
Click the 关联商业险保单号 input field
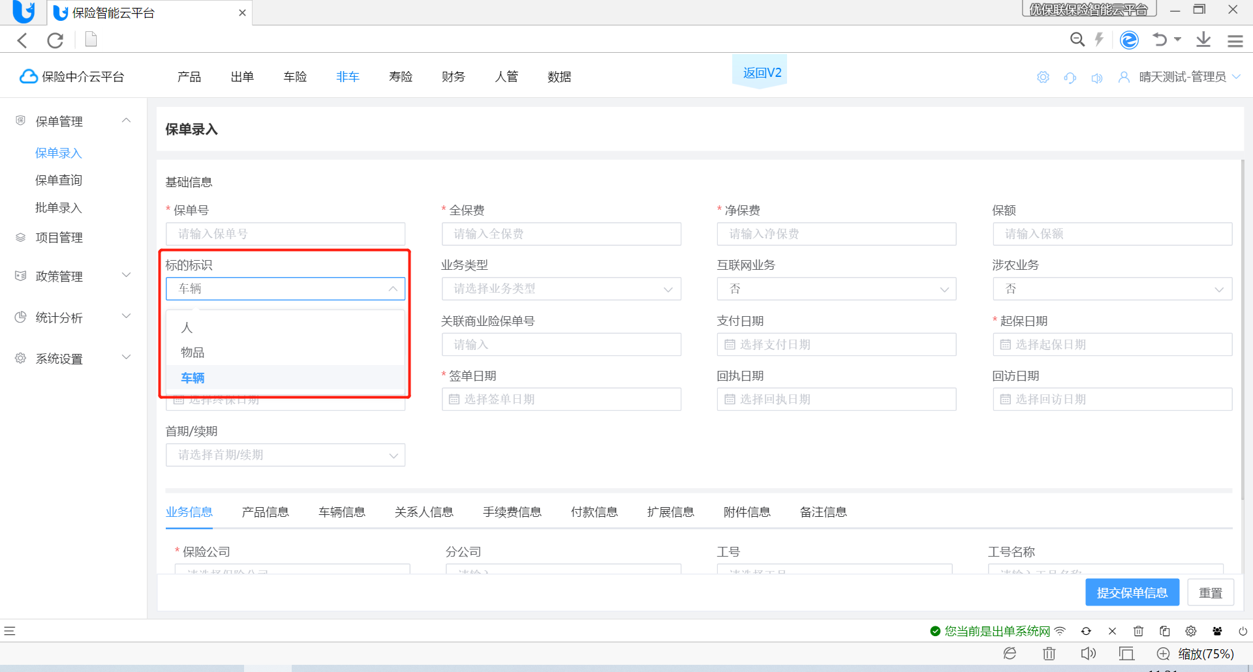pos(561,345)
